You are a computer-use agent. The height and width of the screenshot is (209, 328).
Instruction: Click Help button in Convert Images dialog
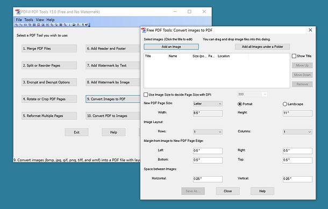pyautogui.click(x=262, y=191)
